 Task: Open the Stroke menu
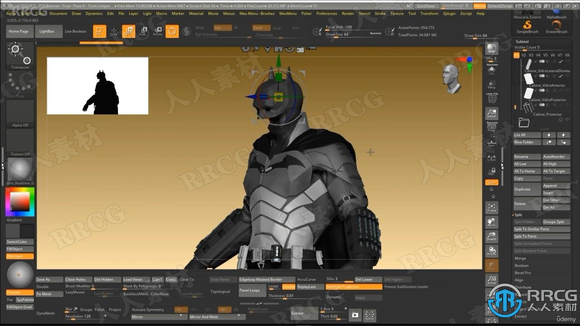pos(380,14)
